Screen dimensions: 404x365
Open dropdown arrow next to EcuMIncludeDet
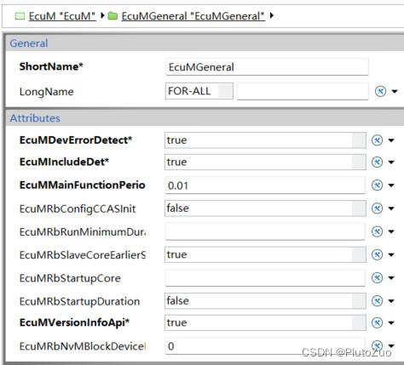point(391,163)
